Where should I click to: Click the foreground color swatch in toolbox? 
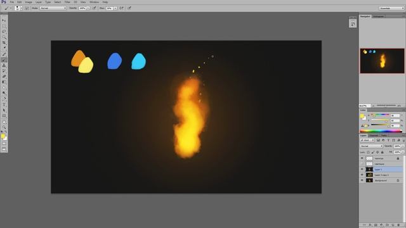pyautogui.click(x=3, y=136)
